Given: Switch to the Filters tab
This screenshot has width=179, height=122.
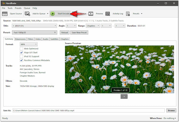Looking at the screenshot, I should [30, 39].
